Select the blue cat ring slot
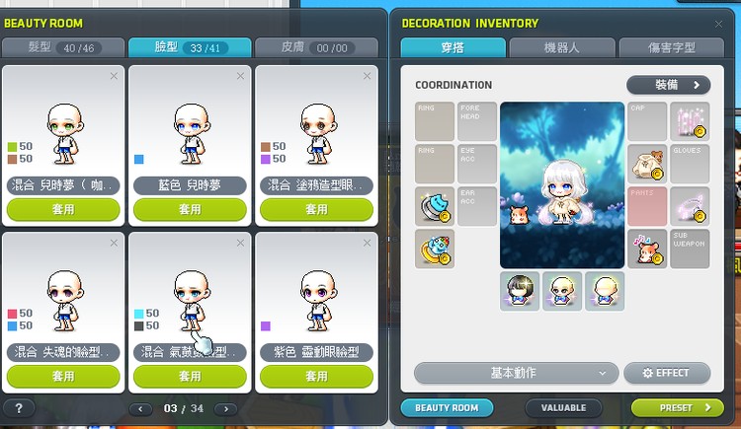741x429 pixels. point(435,206)
